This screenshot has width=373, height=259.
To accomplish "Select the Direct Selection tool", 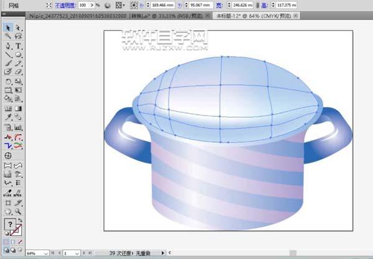I will (18, 29).
